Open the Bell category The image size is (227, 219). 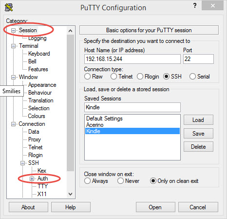[x=32, y=61]
